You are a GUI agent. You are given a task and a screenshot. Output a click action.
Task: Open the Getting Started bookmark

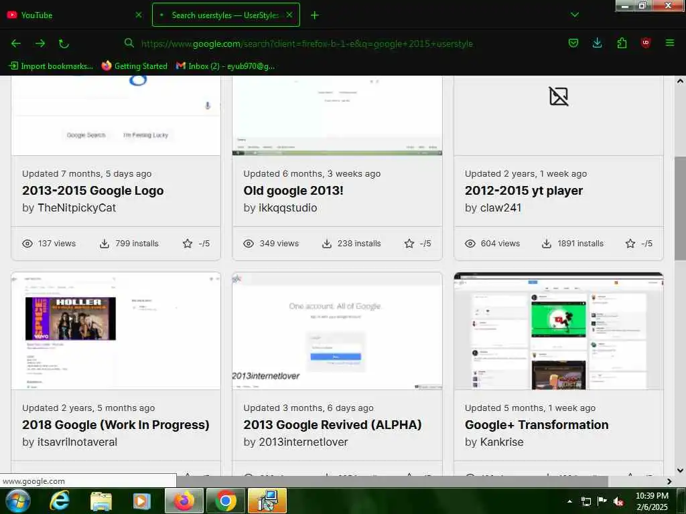point(134,66)
